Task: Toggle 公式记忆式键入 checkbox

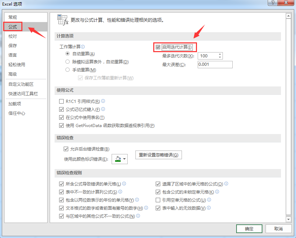Action: (x=61, y=109)
